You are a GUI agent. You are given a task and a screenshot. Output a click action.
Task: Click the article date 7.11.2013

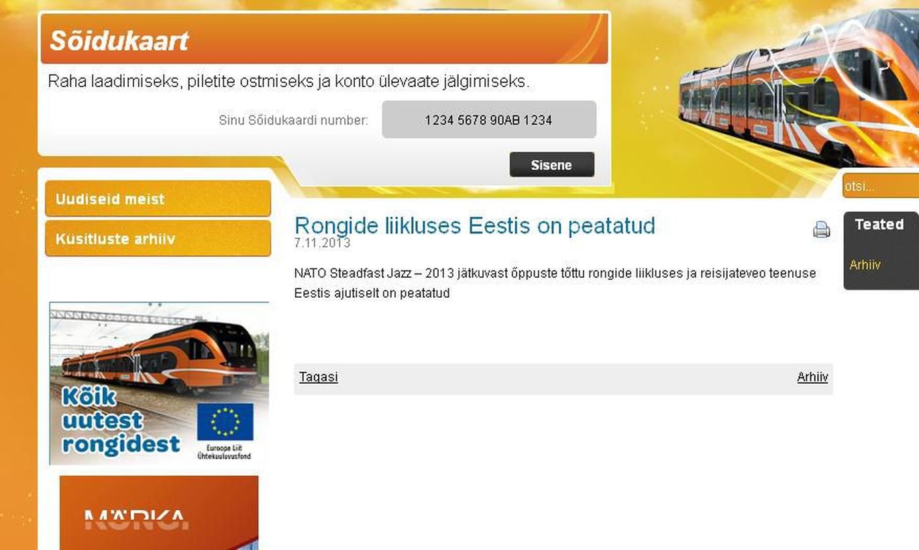[x=322, y=243]
